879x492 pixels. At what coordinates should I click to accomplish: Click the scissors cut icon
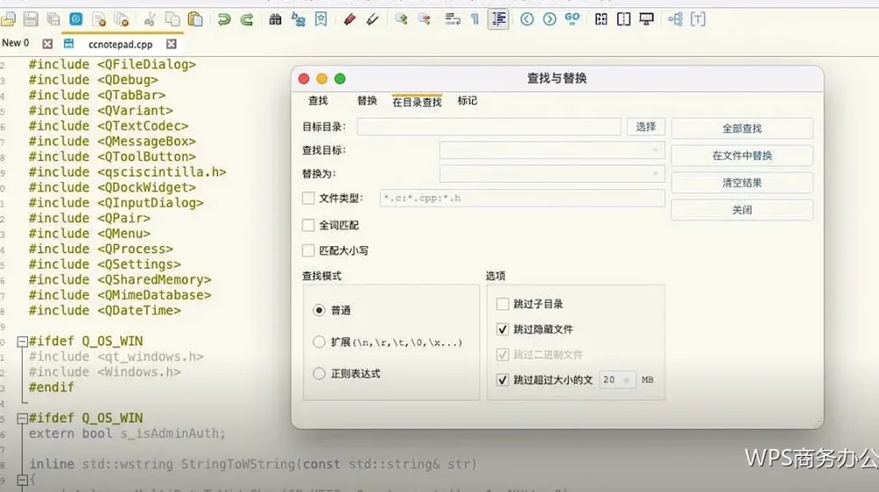(x=149, y=20)
